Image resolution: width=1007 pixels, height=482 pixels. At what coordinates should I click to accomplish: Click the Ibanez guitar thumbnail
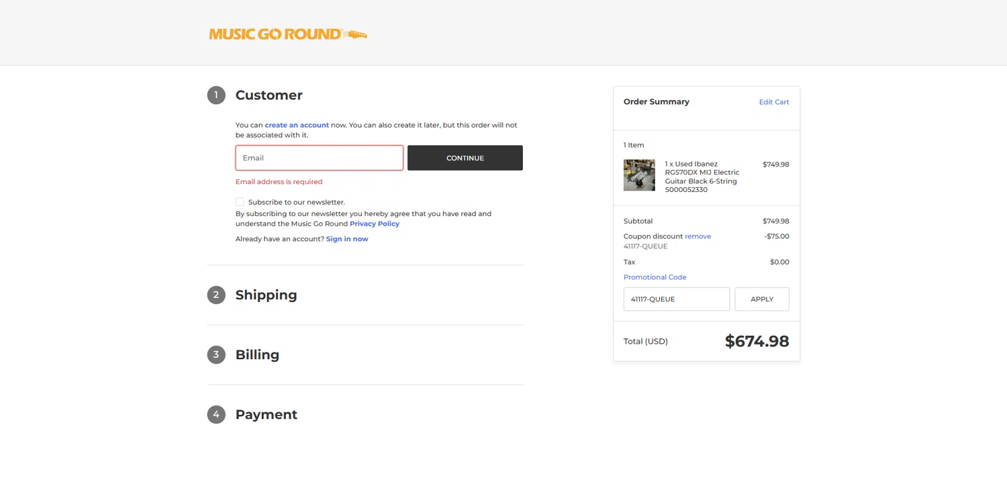639,175
